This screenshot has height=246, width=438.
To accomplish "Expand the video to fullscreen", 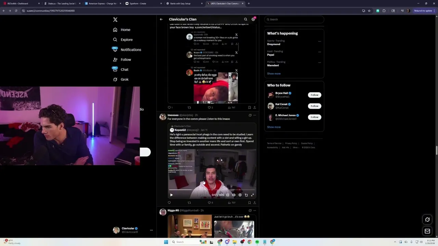I will point(252,195).
